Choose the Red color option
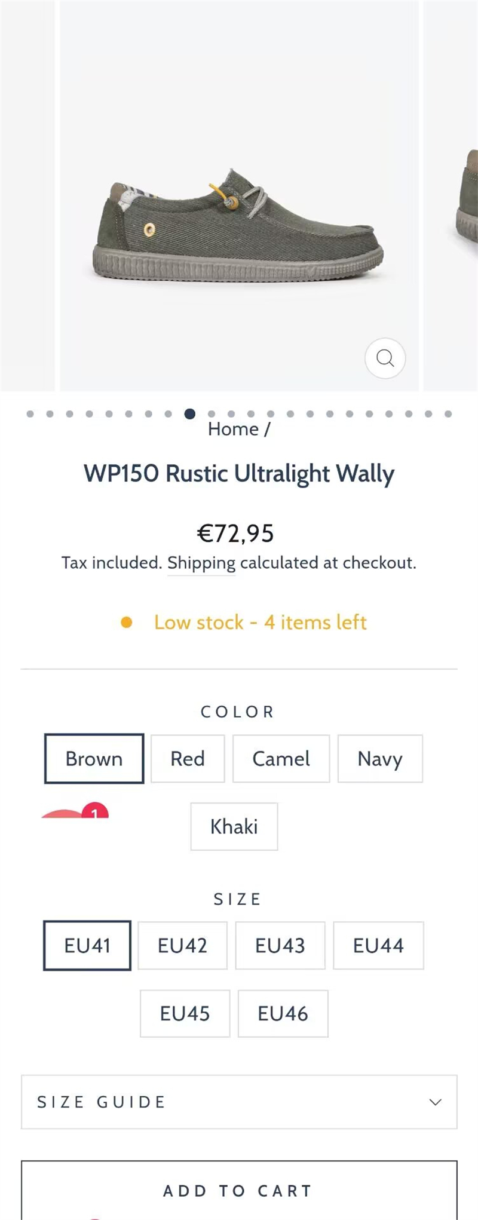The height and width of the screenshot is (1220, 478). 188,759
